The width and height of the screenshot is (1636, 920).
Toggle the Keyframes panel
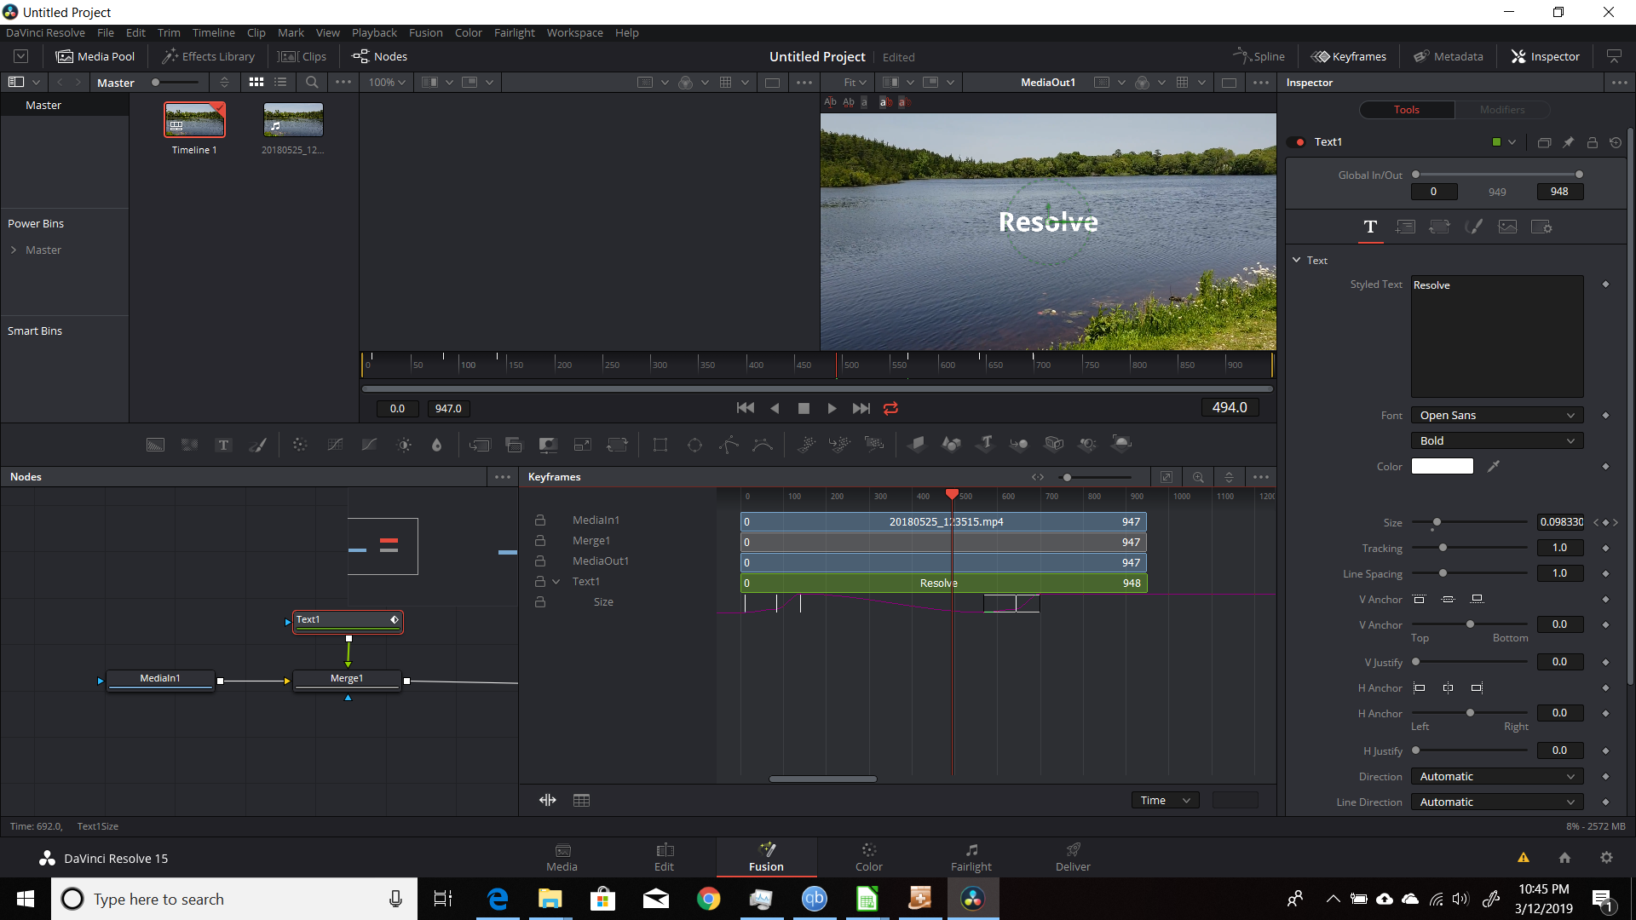[x=1349, y=56]
